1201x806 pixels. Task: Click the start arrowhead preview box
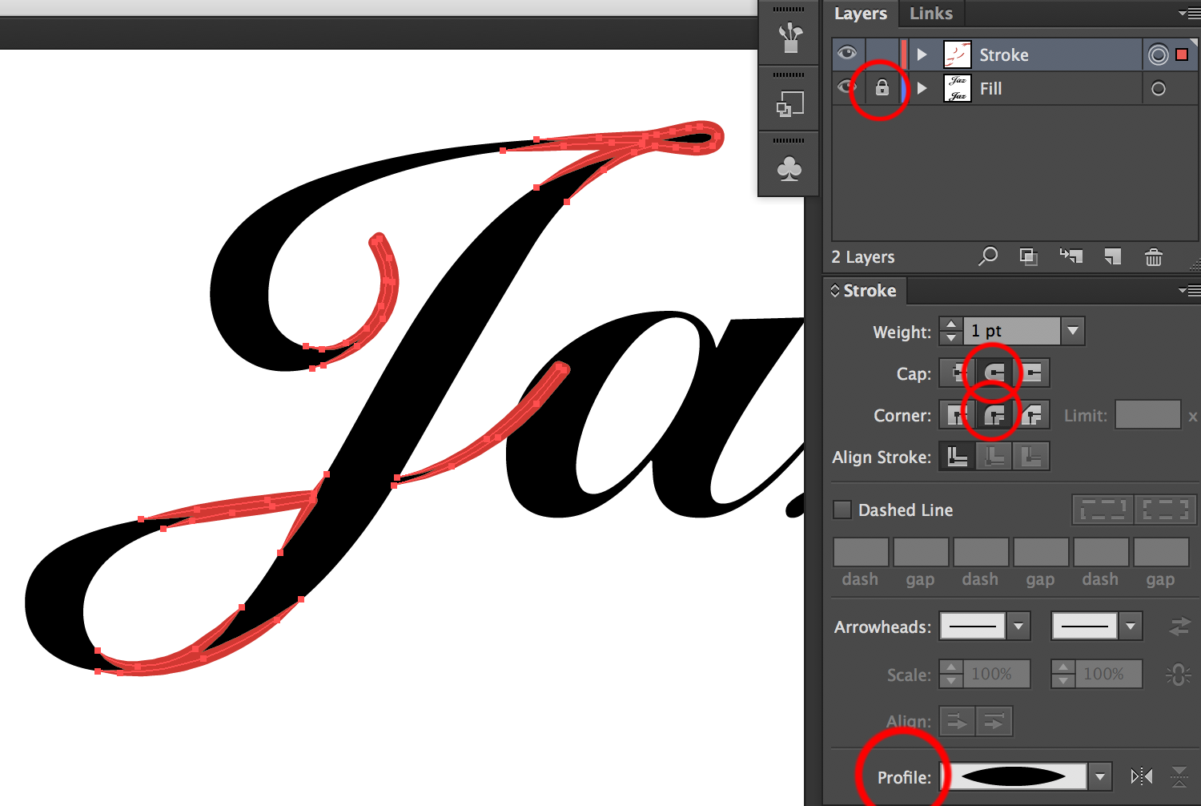(x=973, y=626)
